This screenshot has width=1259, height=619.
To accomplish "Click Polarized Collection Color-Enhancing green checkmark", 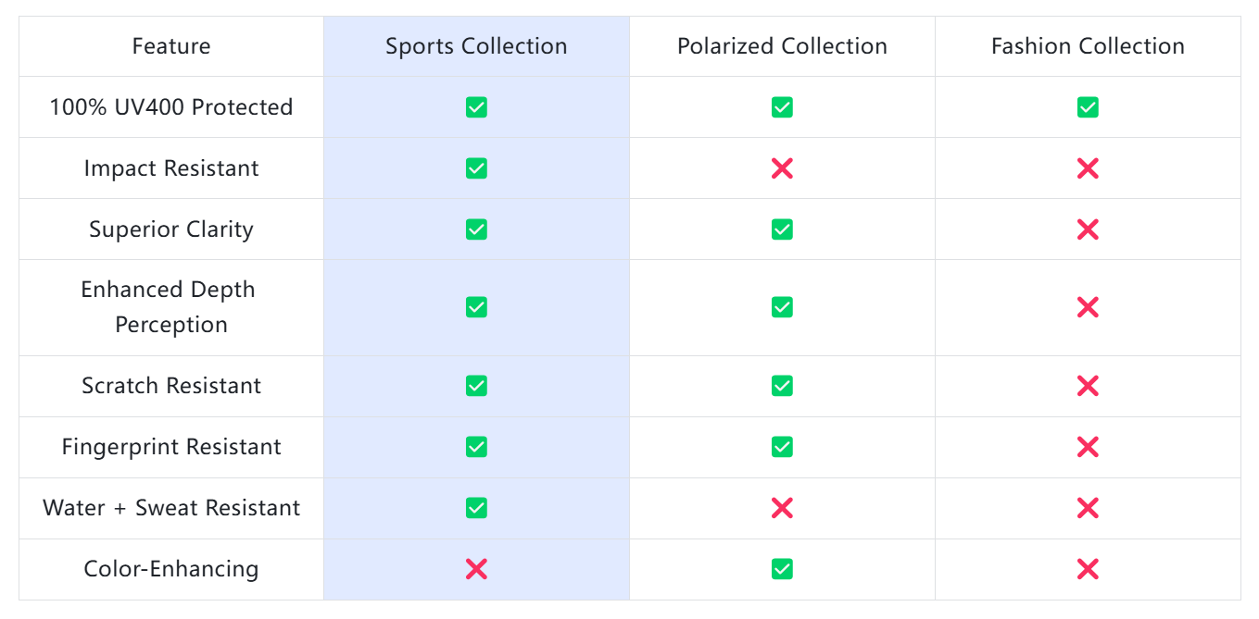I will click(782, 569).
